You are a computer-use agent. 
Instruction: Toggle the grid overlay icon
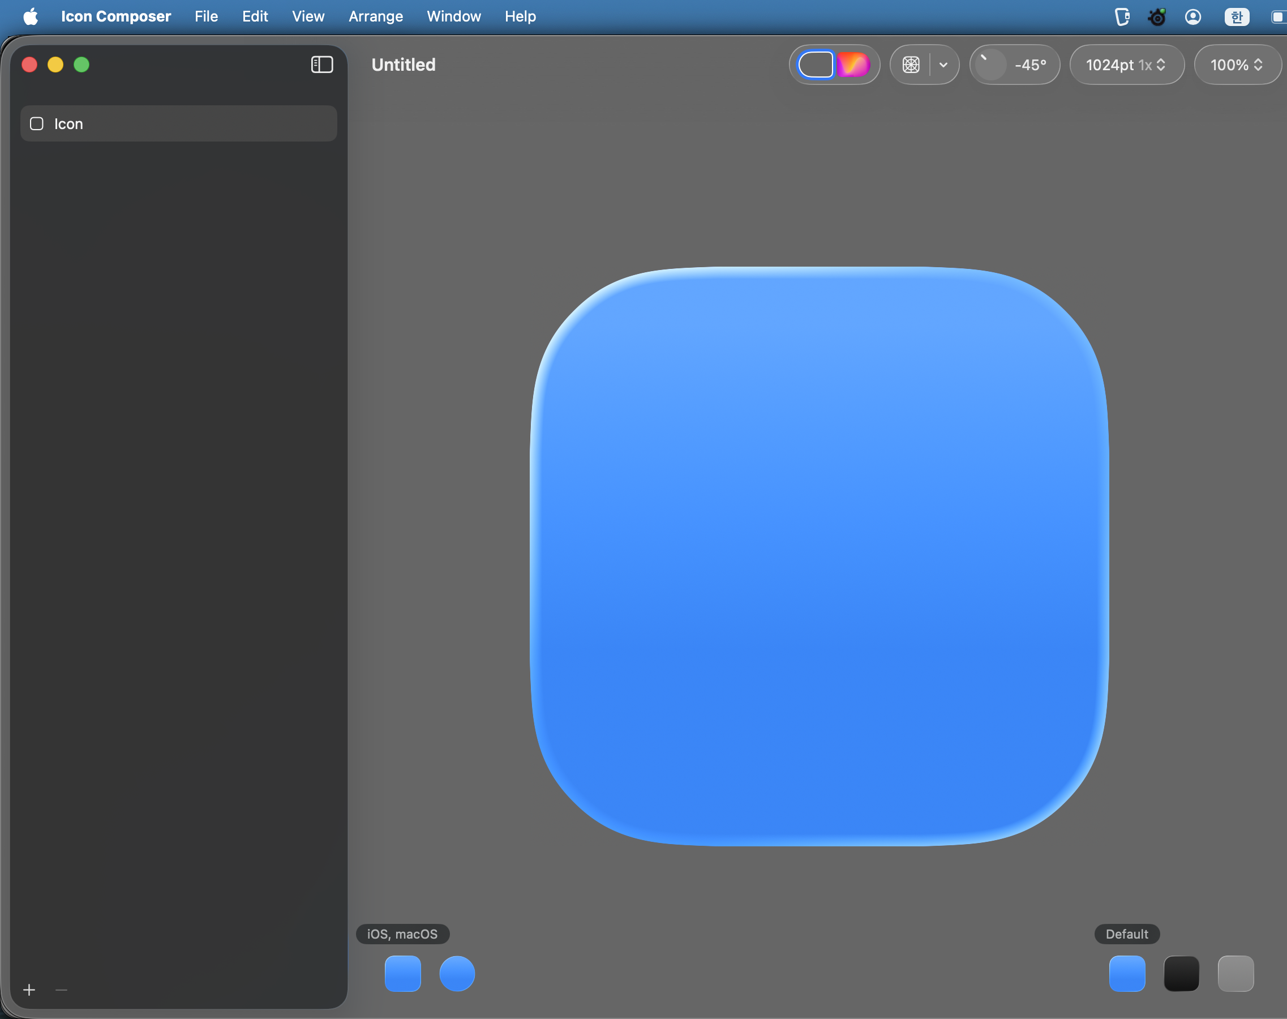[x=911, y=65]
